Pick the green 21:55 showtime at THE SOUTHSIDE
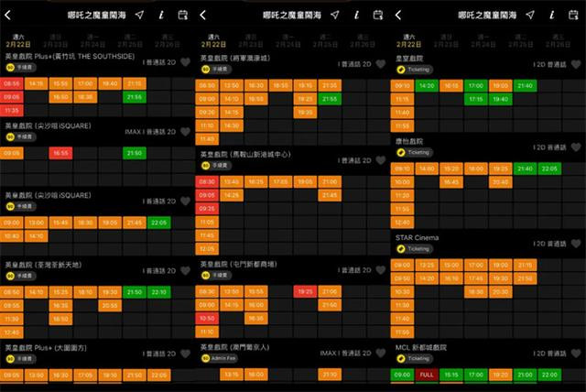Image resolution: width=586 pixels, height=392 pixels. pyautogui.click(x=135, y=97)
